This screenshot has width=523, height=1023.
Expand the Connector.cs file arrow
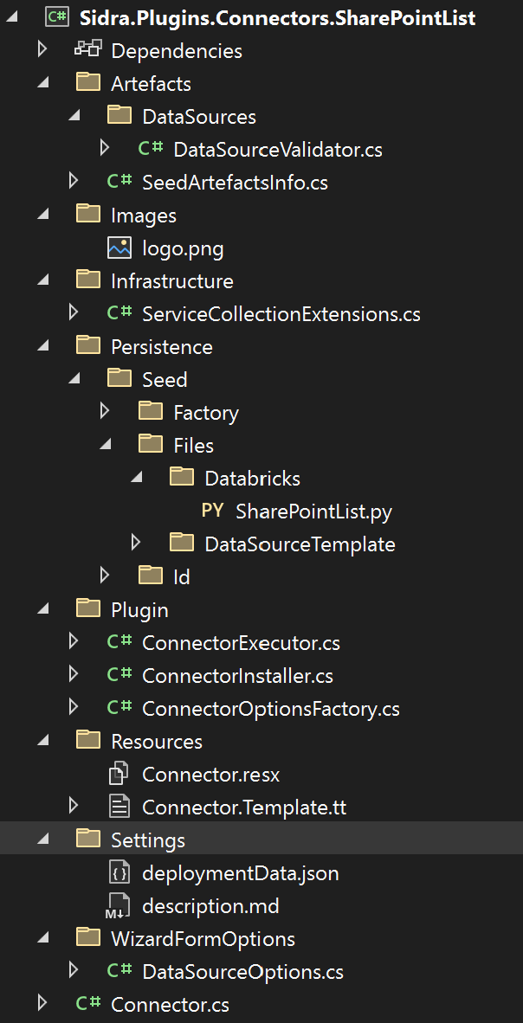click(42, 1003)
